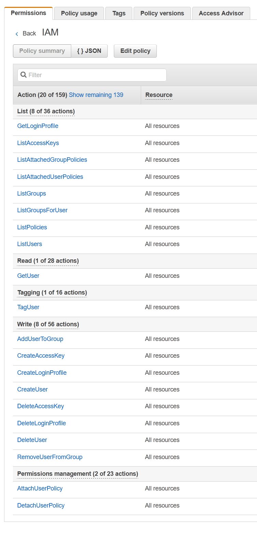Click the Edit policy button

[135, 51]
